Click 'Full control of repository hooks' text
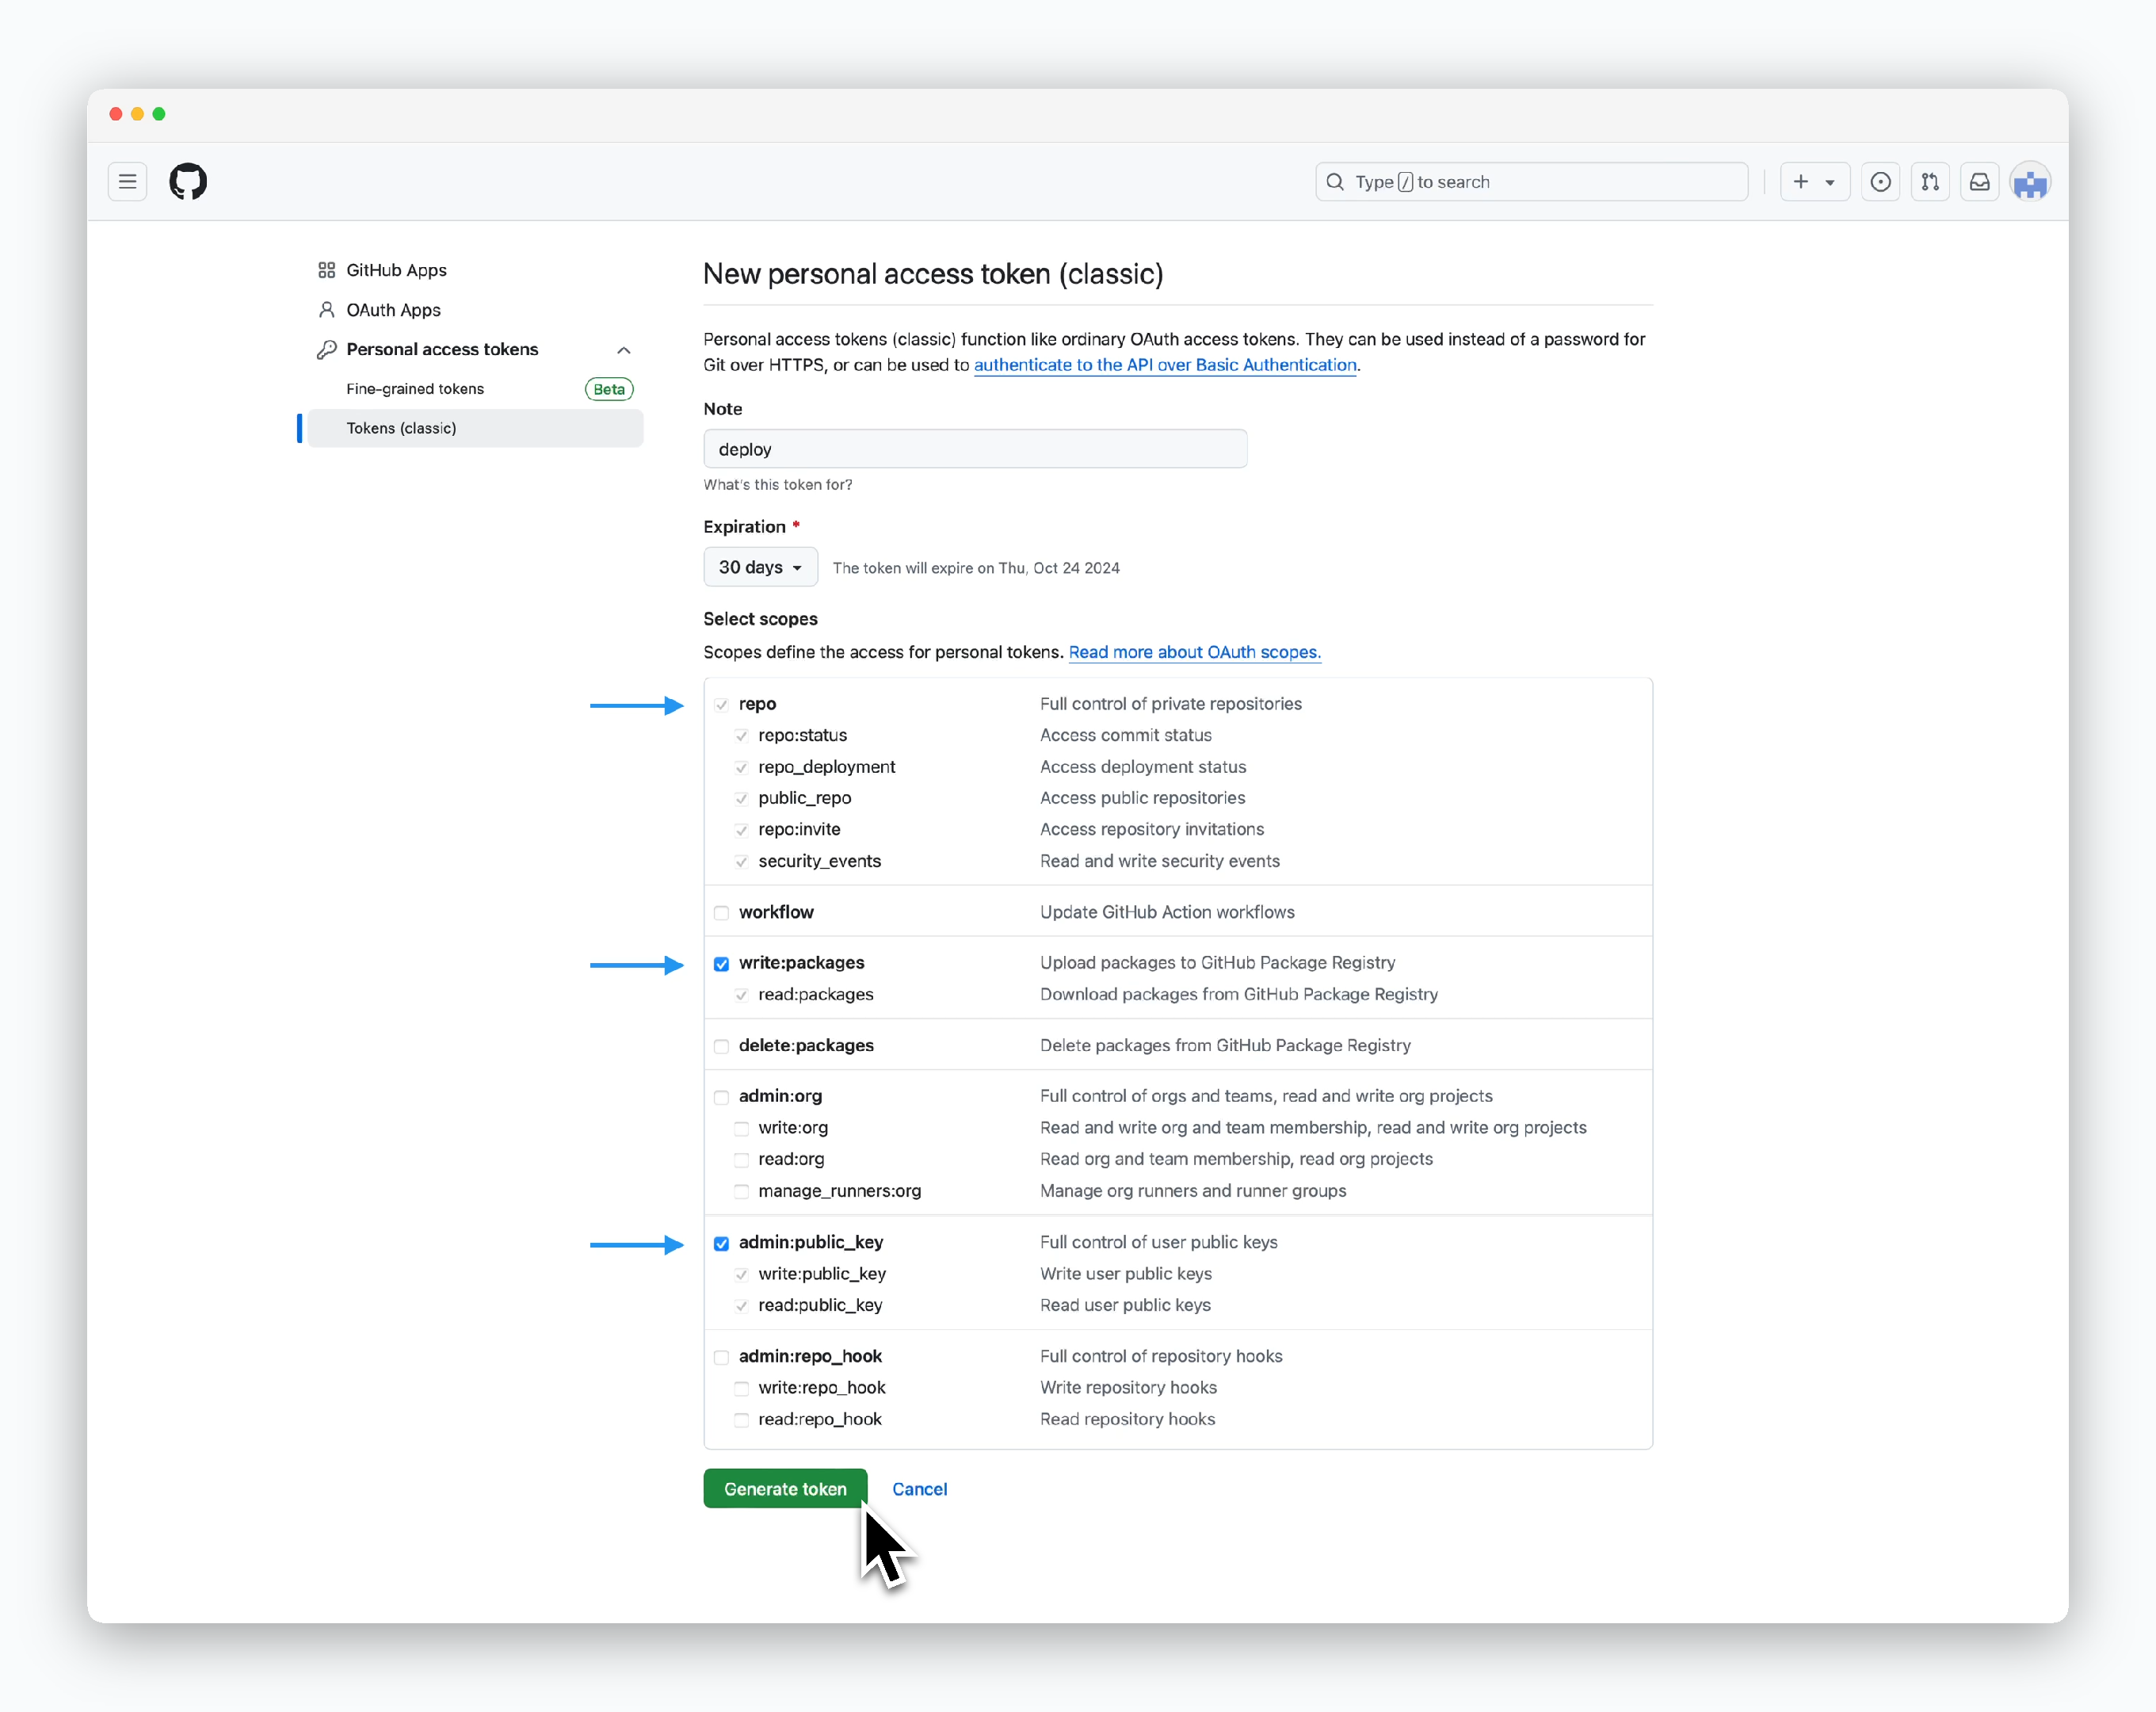Screen dimensions: 2156x1712 coord(1161,1357)
